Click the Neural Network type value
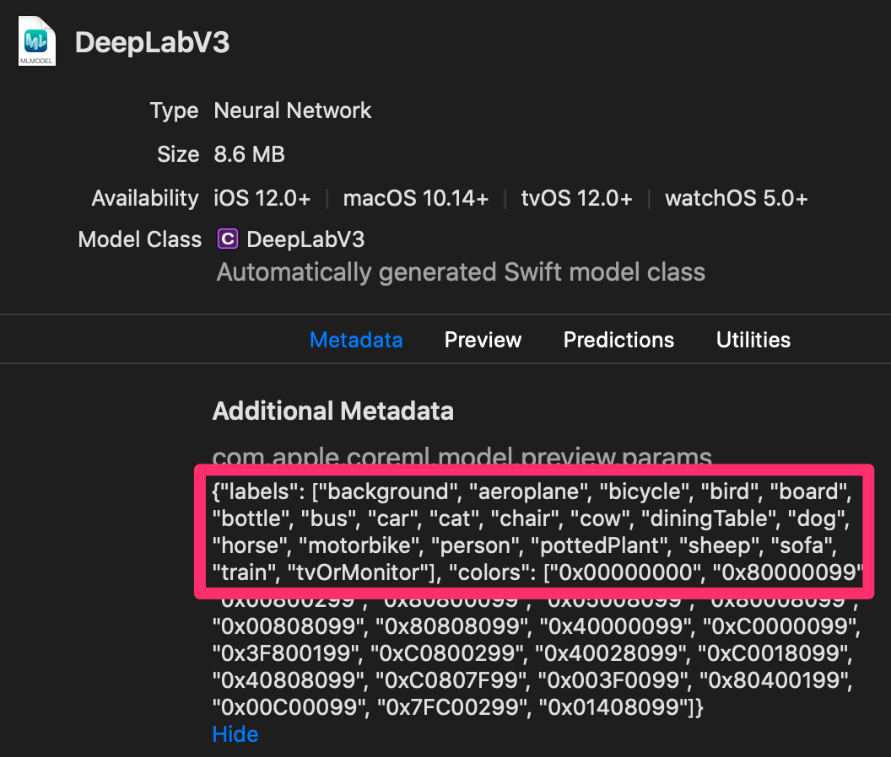Image resolution: width=891 pixels, height=757 pixels. (292, 110)
